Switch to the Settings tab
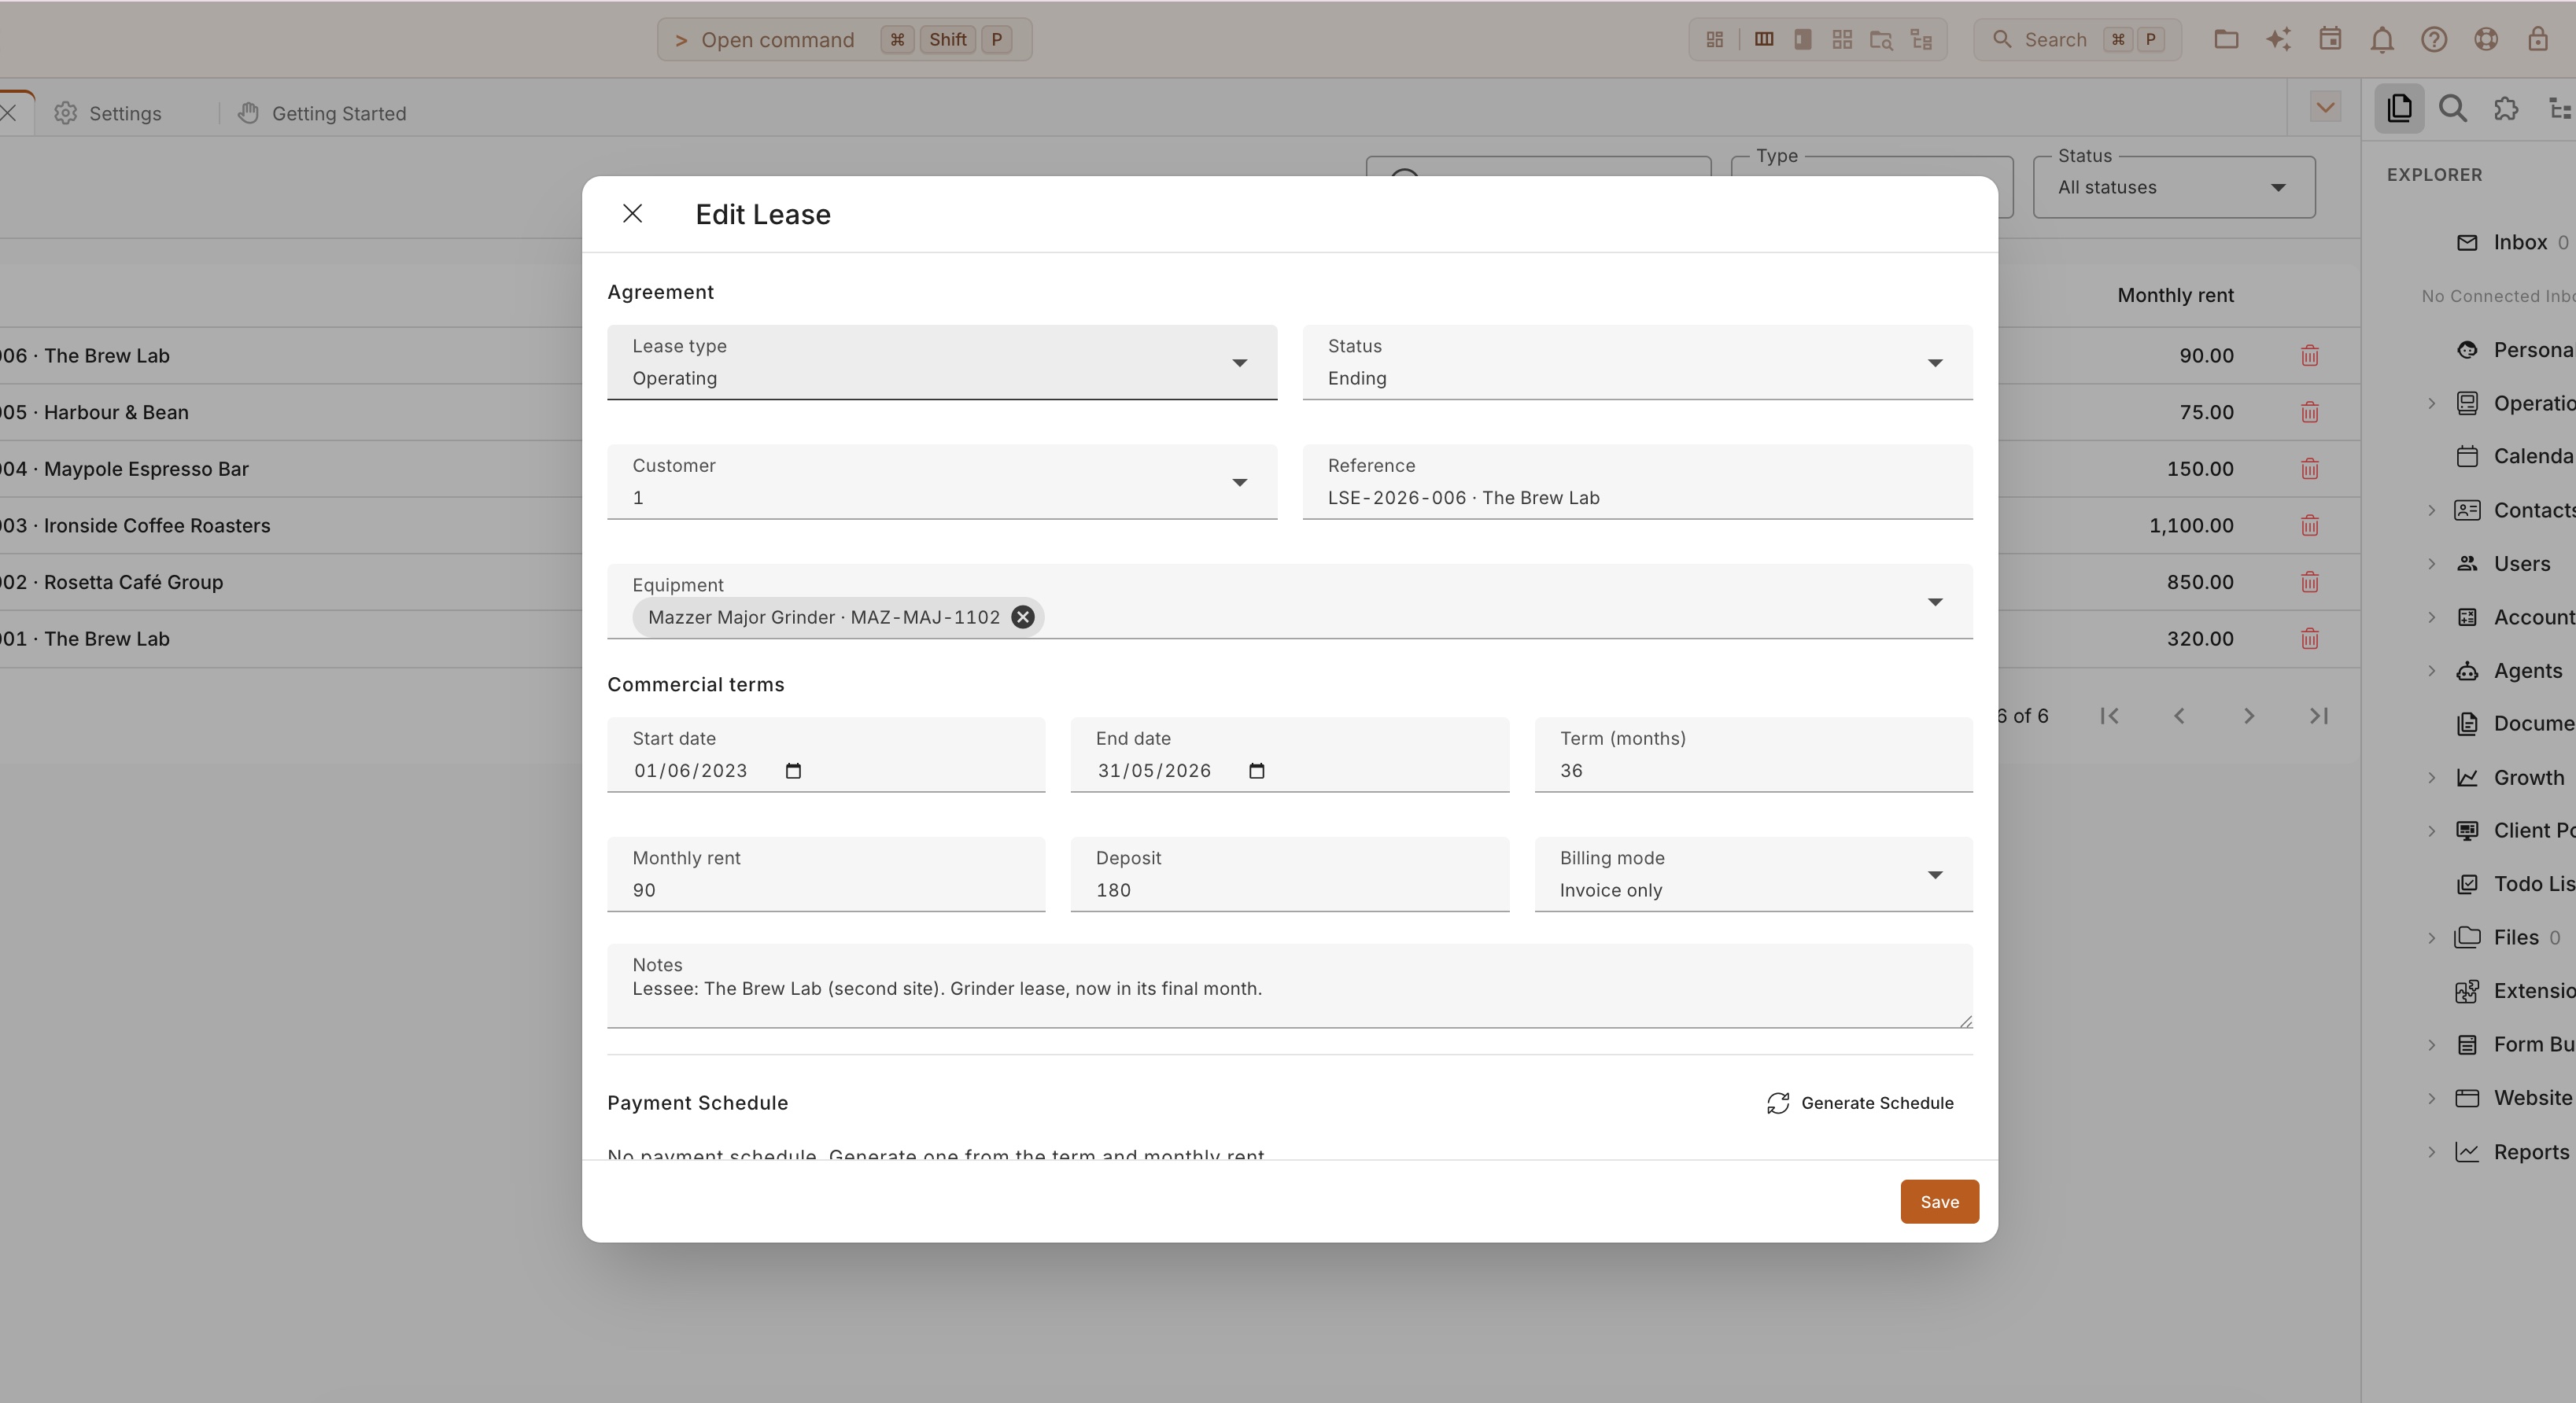2576x1403 pixels. pos(108,113)
